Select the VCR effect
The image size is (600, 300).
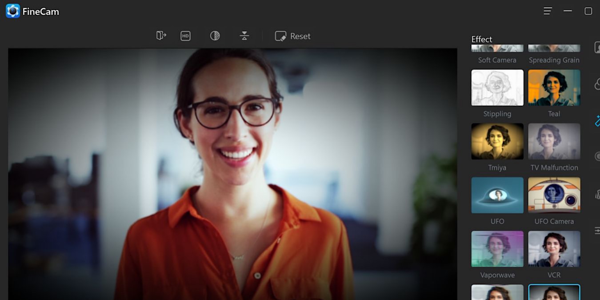point(554,249)
